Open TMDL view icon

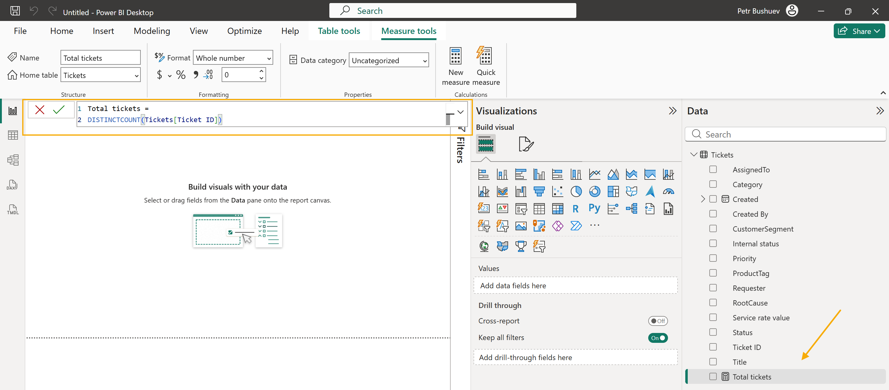coord(13,209)
